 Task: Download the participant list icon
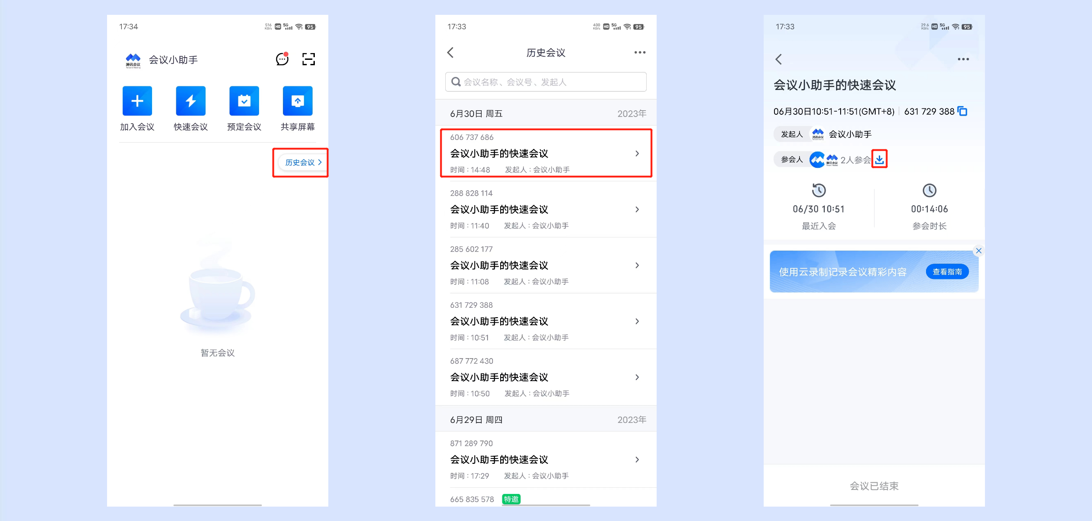click(x=879, y=159)
